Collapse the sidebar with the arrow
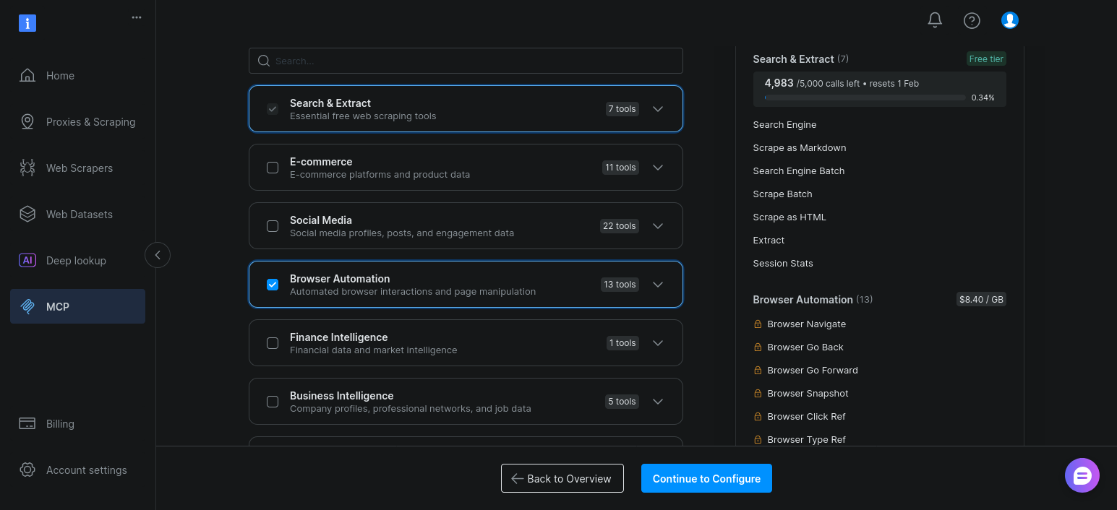Image resolution: width=1117 pixels, height=510 pixels. coord(157,255)
